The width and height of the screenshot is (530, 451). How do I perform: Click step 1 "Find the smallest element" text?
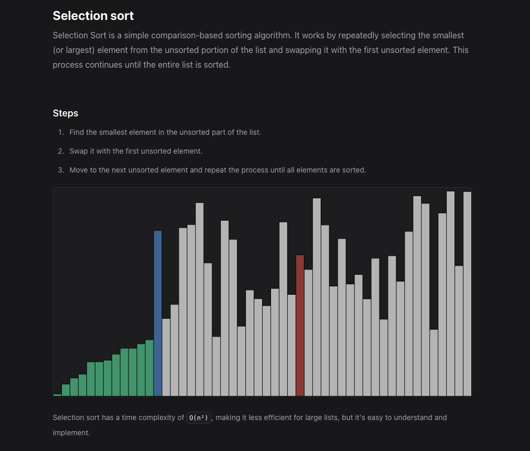pos(165,132)
